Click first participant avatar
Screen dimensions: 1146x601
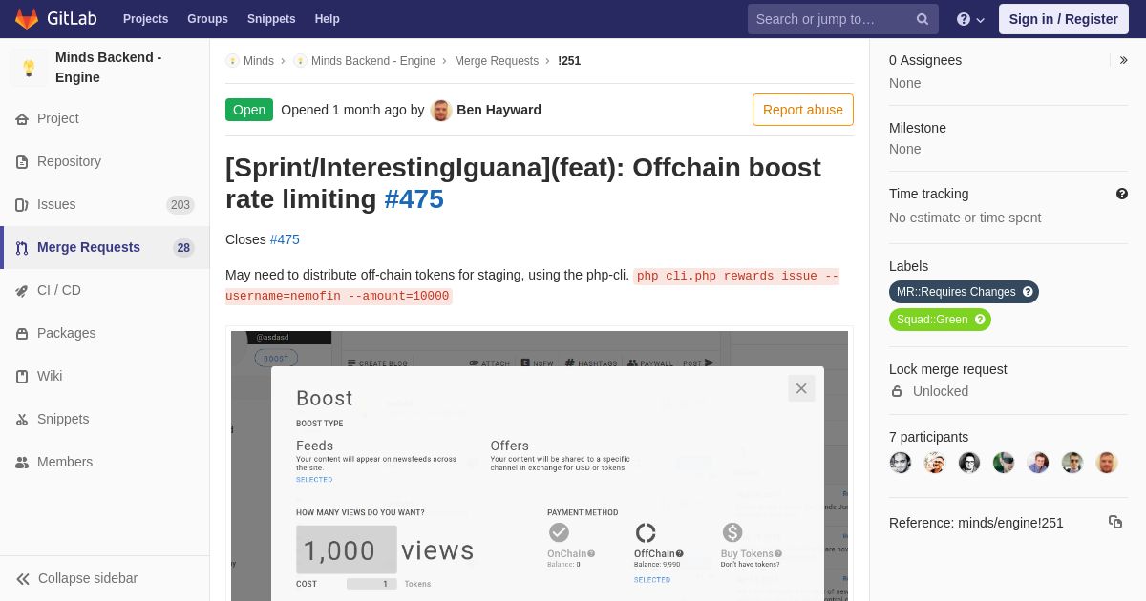coord(901,463)
